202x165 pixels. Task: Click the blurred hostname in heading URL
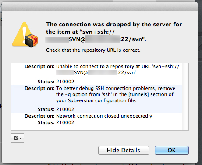(102, 39)
